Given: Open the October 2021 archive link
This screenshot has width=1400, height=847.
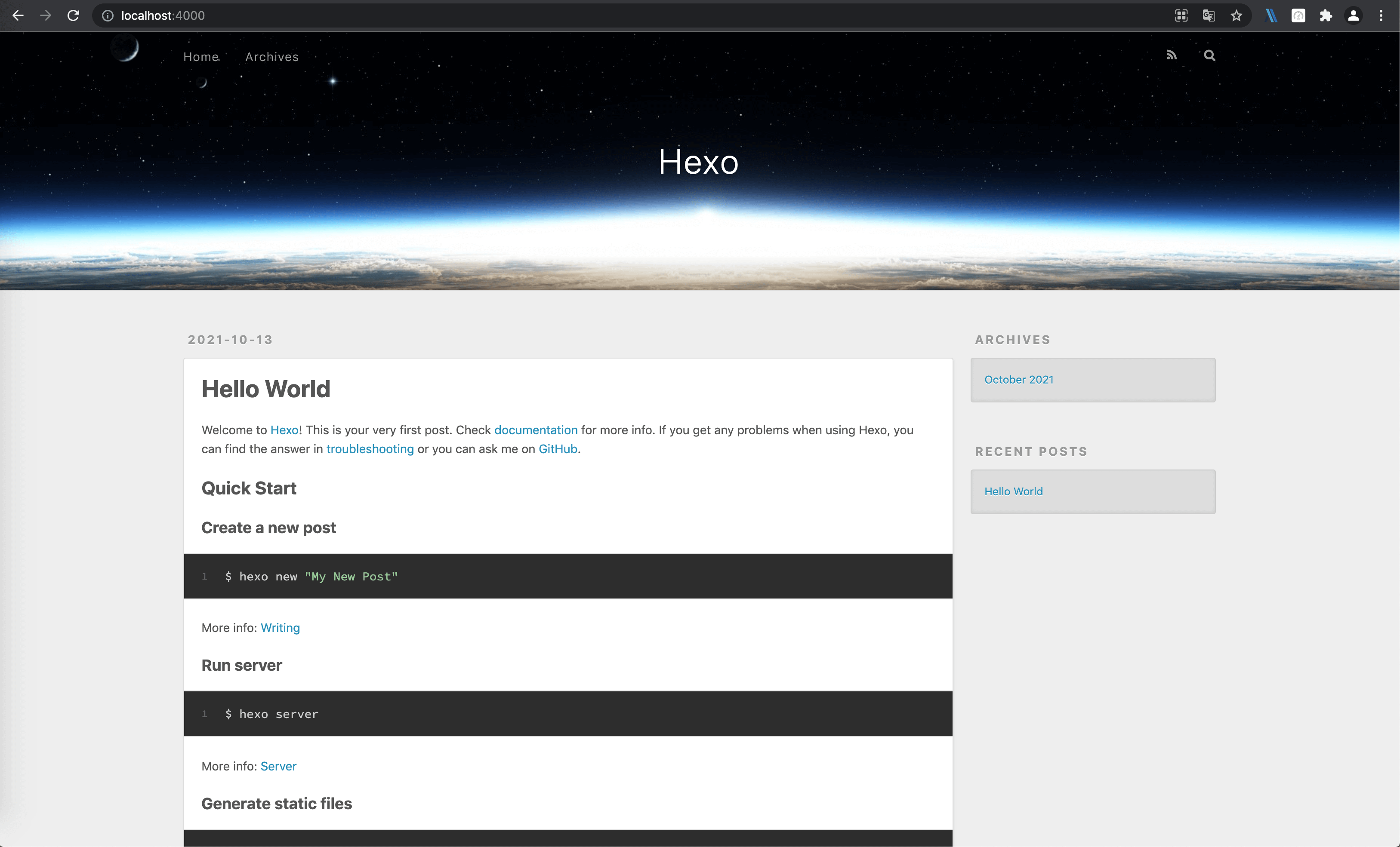Looking at the screenshot, I should pos(1018,379).
